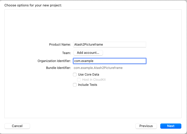Click the Next button

tap(171, 126)
